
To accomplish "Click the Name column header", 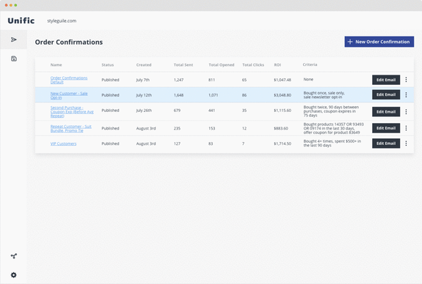I will (56, 64).
